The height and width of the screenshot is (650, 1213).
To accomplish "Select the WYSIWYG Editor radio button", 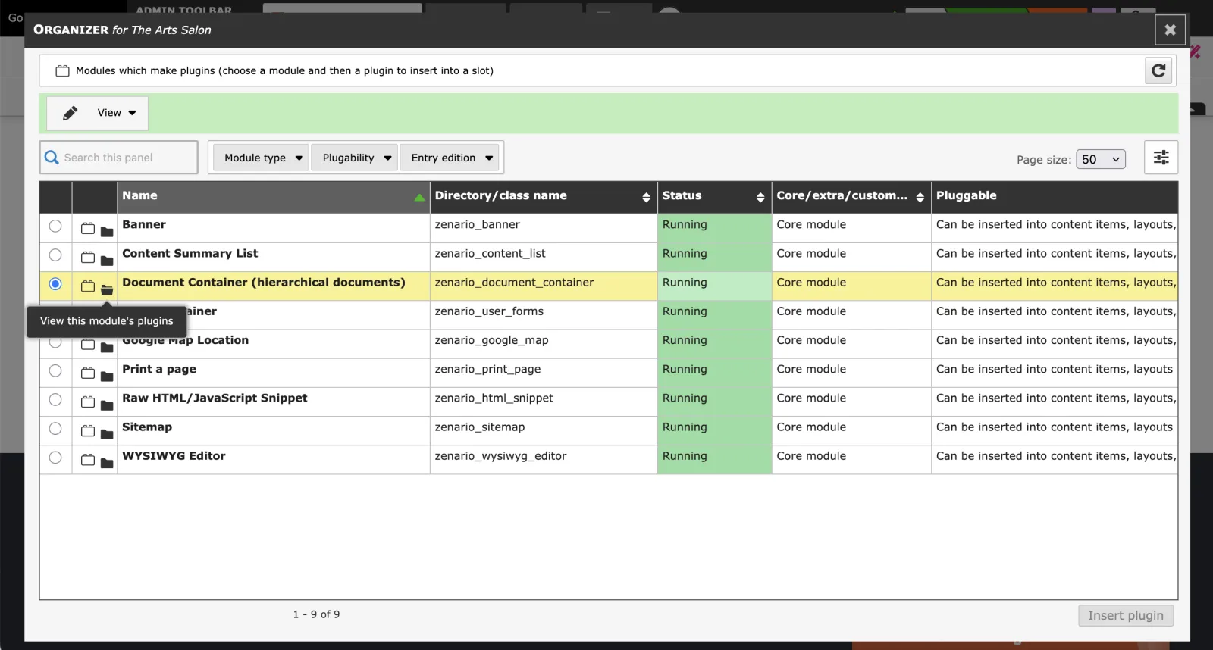I will click(55, 457).
